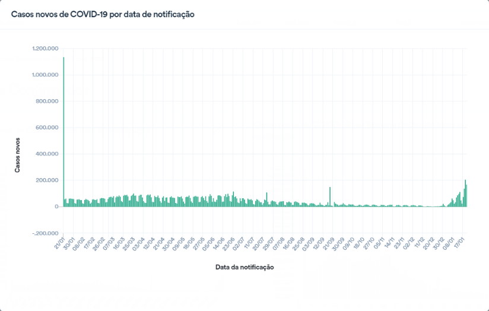Click the 02/12 x-axis date label
This screenshot has height=311, width=489.
click(408, 245)
